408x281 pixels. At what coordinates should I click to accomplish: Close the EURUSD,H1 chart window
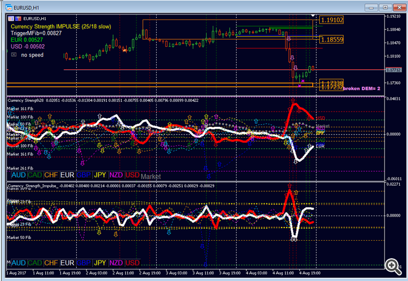point(399,8)
